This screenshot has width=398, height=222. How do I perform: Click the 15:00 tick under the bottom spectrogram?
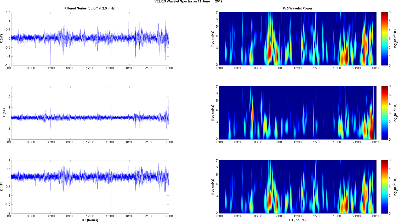tap(317, 216)
